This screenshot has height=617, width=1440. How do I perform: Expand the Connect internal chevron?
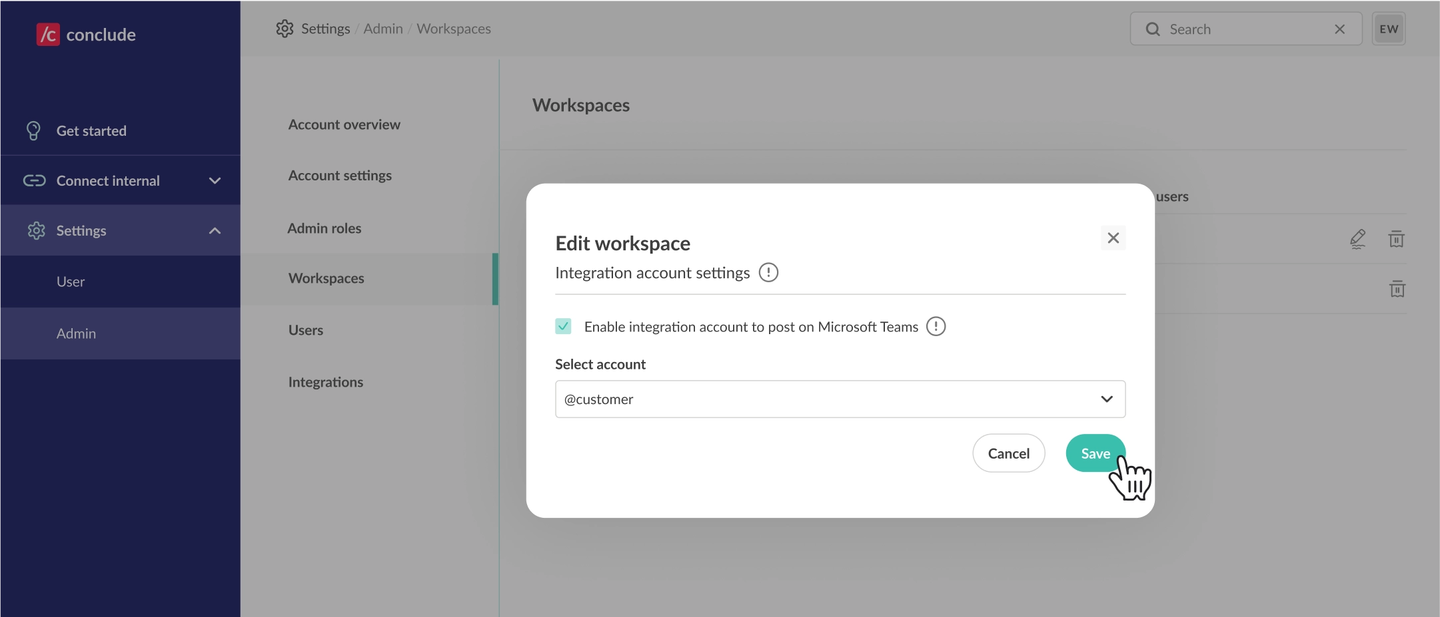pyautogui.click(x=215, y=181)
